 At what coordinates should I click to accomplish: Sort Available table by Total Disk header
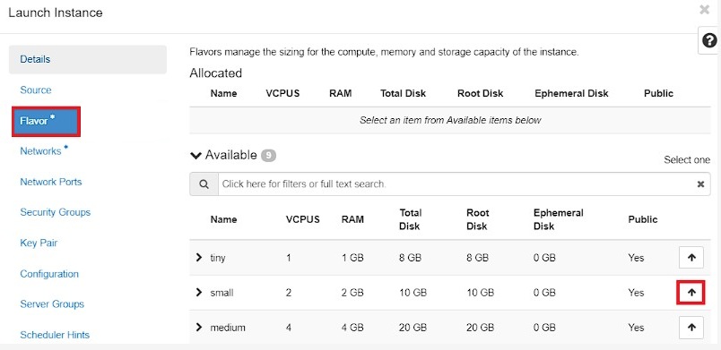(x=410, y=219)
